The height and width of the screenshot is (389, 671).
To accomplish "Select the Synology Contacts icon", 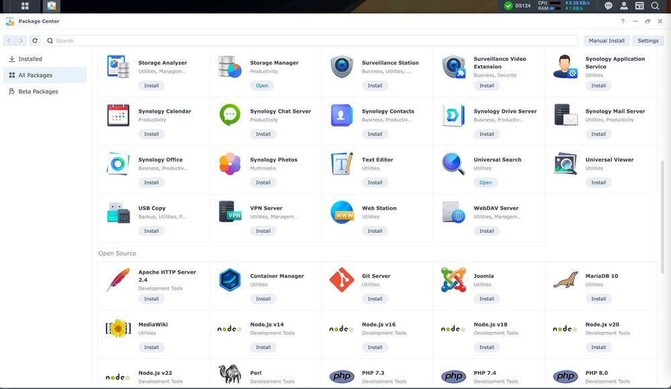I will click(342, 115).
